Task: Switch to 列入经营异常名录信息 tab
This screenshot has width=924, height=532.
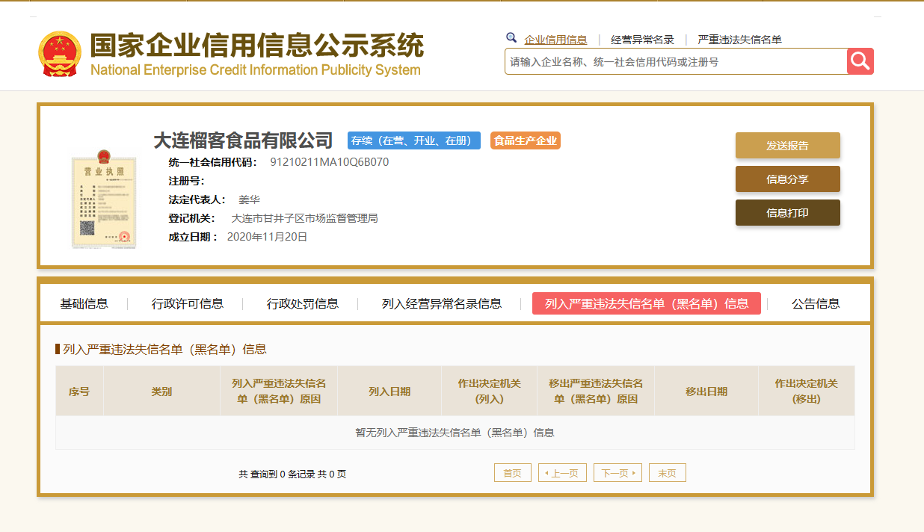Action: tap(442, 303)
